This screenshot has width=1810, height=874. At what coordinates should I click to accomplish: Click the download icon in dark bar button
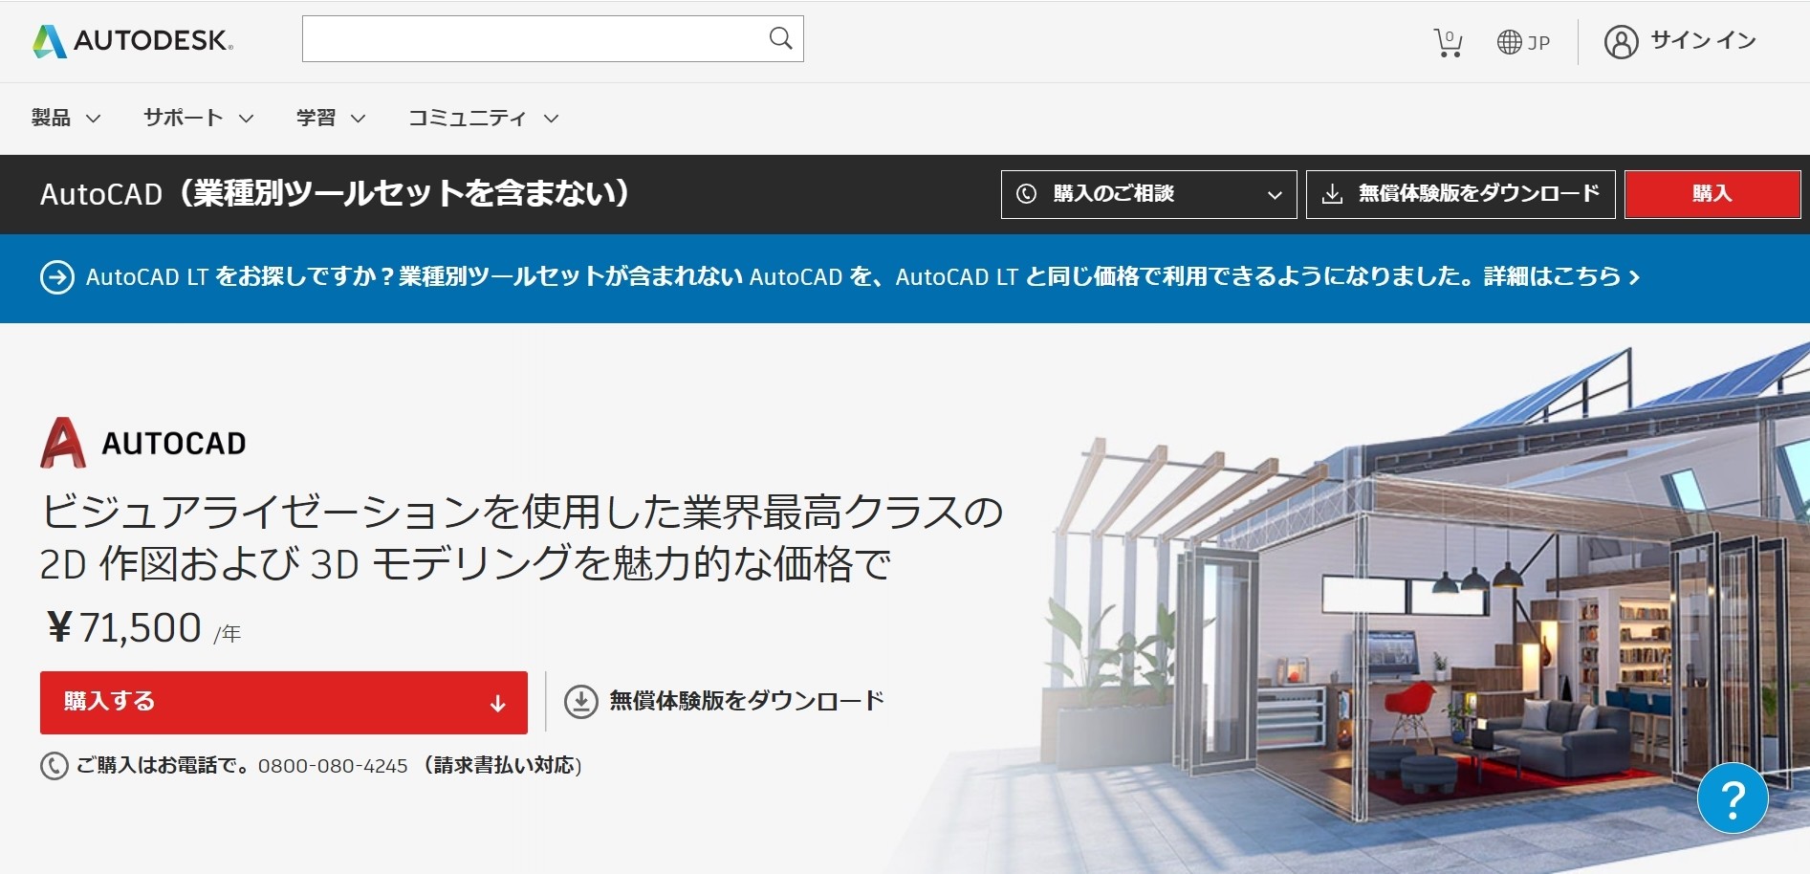point(1331,194)
